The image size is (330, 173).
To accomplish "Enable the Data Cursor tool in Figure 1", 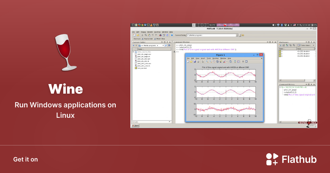I will (221, 62).
